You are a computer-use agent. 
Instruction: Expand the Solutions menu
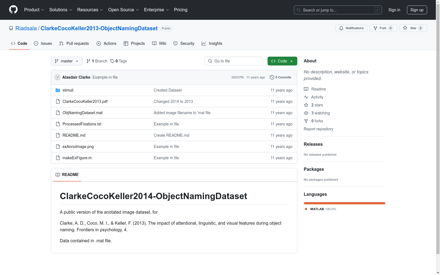click(61, 10)
